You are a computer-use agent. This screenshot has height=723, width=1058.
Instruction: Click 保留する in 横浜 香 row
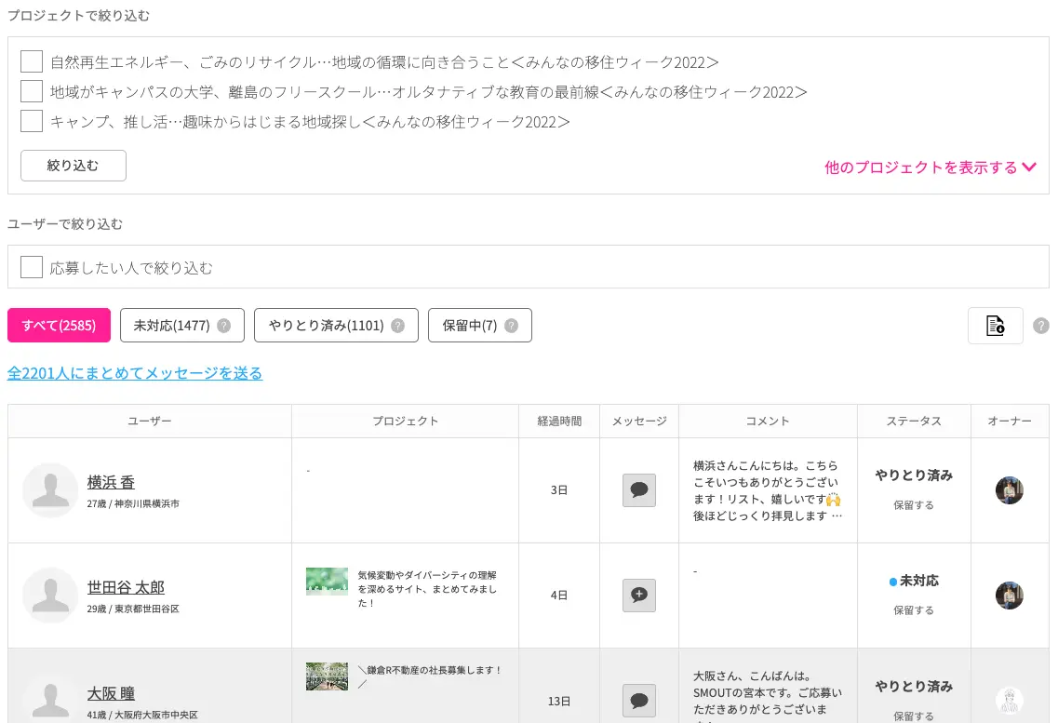click(x=914, y=505)
